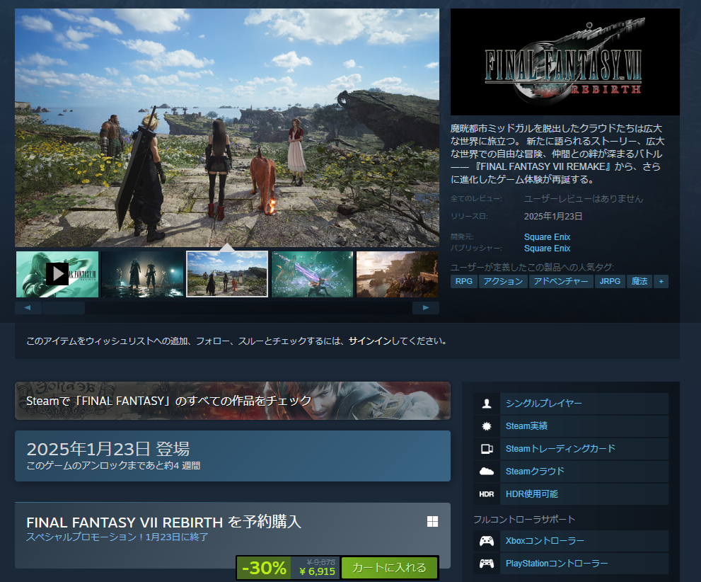The width and height of the screenshot is (701, 582).
Task: Click the ユーザーレビューはありません text
Action: tap(584, 199)
